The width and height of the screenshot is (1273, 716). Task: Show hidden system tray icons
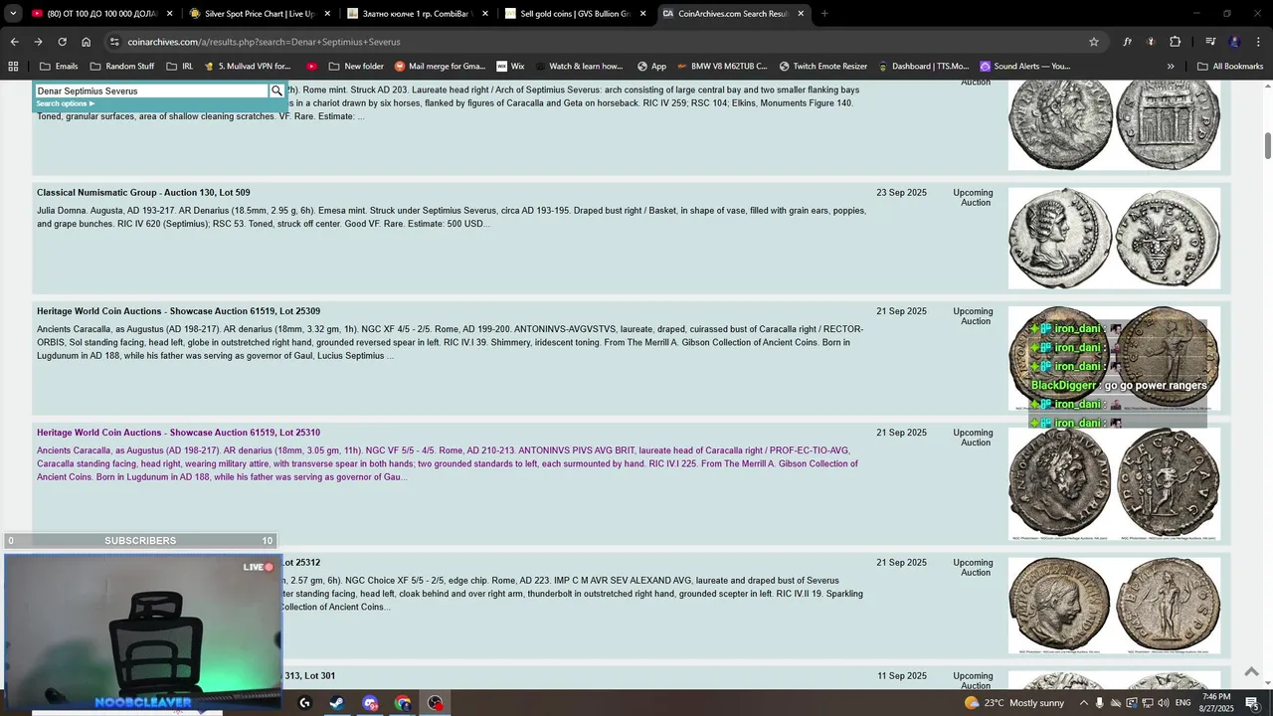[1083, 703]
